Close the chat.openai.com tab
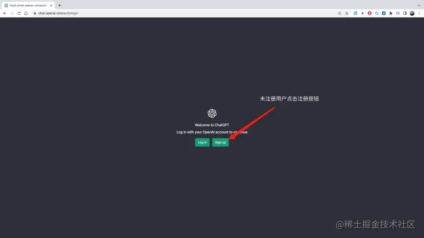Image resolution: width=424 pixels, height=238 pixels. coord(51,6)
